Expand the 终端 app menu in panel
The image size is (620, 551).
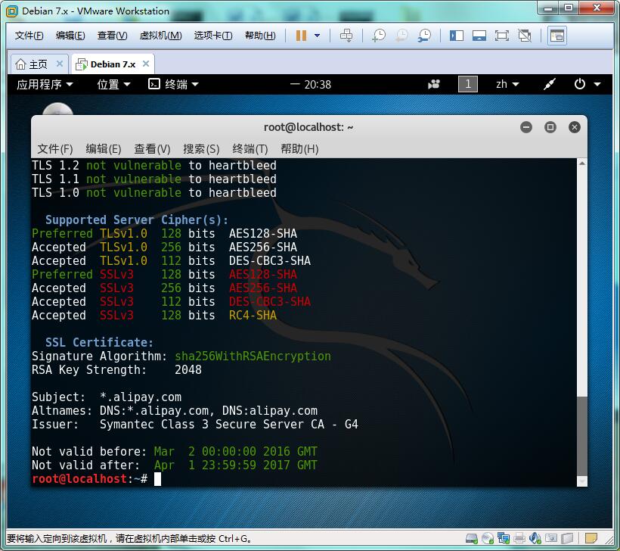click(x=173, y=84)
